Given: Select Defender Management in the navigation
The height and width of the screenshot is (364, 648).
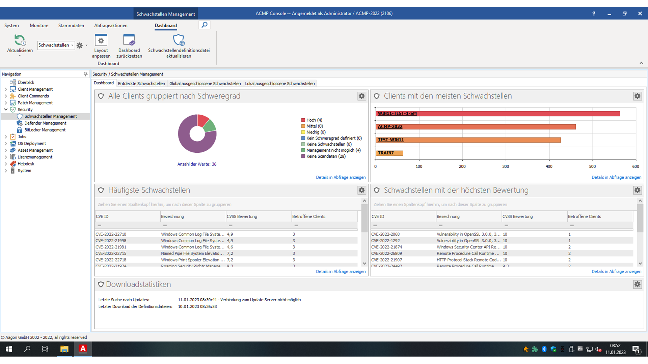Looking at the screenshot, I should click(46, 123).
